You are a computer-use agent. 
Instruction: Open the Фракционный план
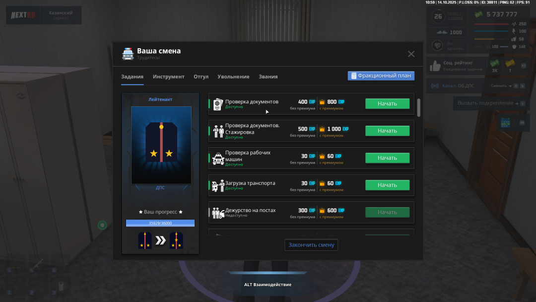pyautogui.click(x=381, y=75)
